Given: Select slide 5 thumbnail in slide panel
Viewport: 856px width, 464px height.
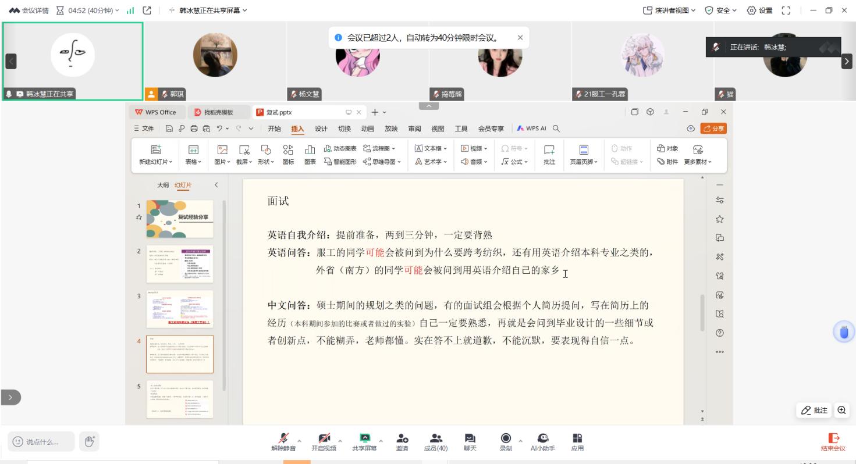Looking at the screenshot, I should (180, 399).
